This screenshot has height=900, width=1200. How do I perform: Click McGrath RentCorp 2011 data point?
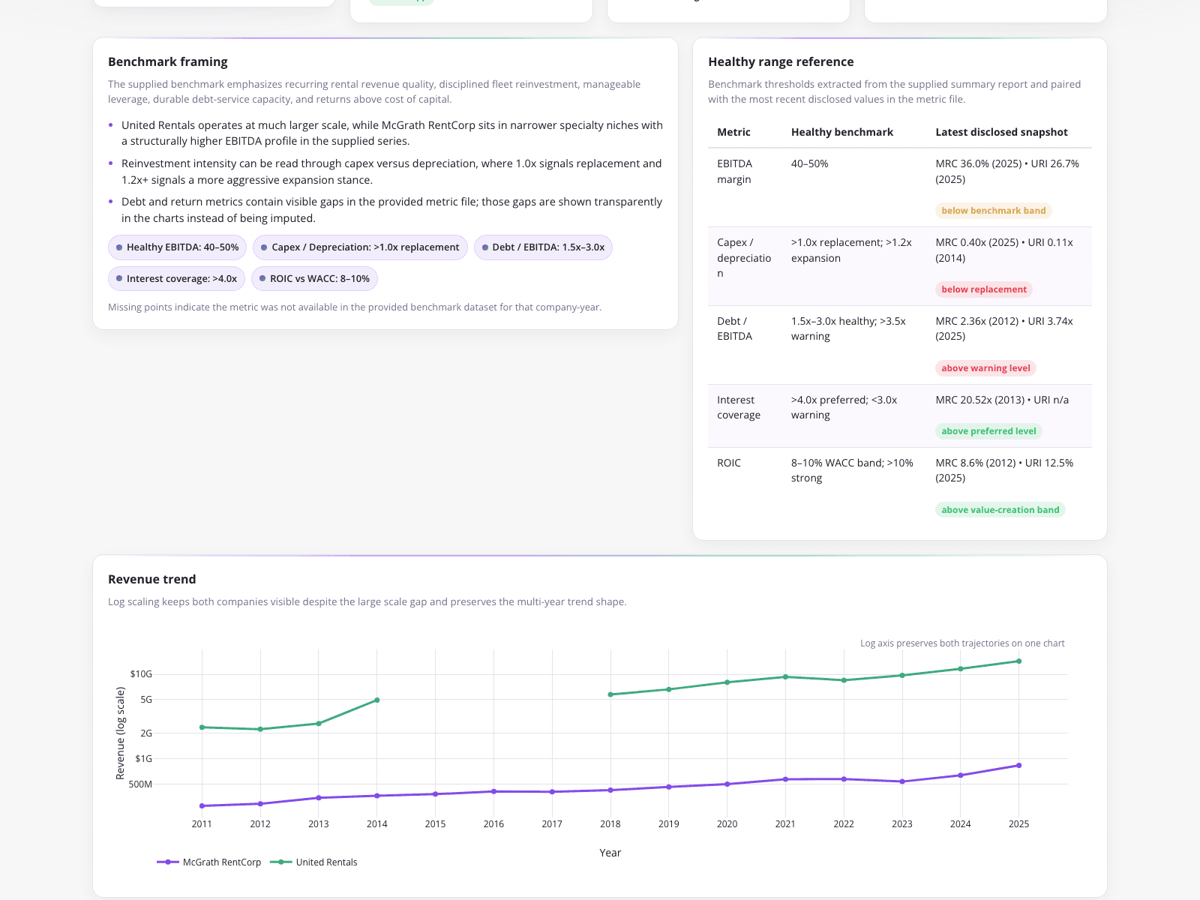pos(202,806)
